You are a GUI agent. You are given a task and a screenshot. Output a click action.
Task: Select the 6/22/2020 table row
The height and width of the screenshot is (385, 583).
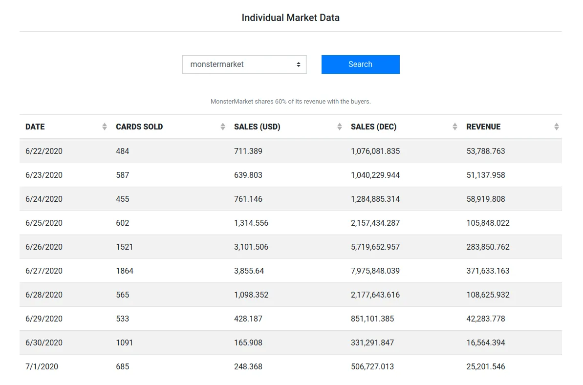[290, 151]
